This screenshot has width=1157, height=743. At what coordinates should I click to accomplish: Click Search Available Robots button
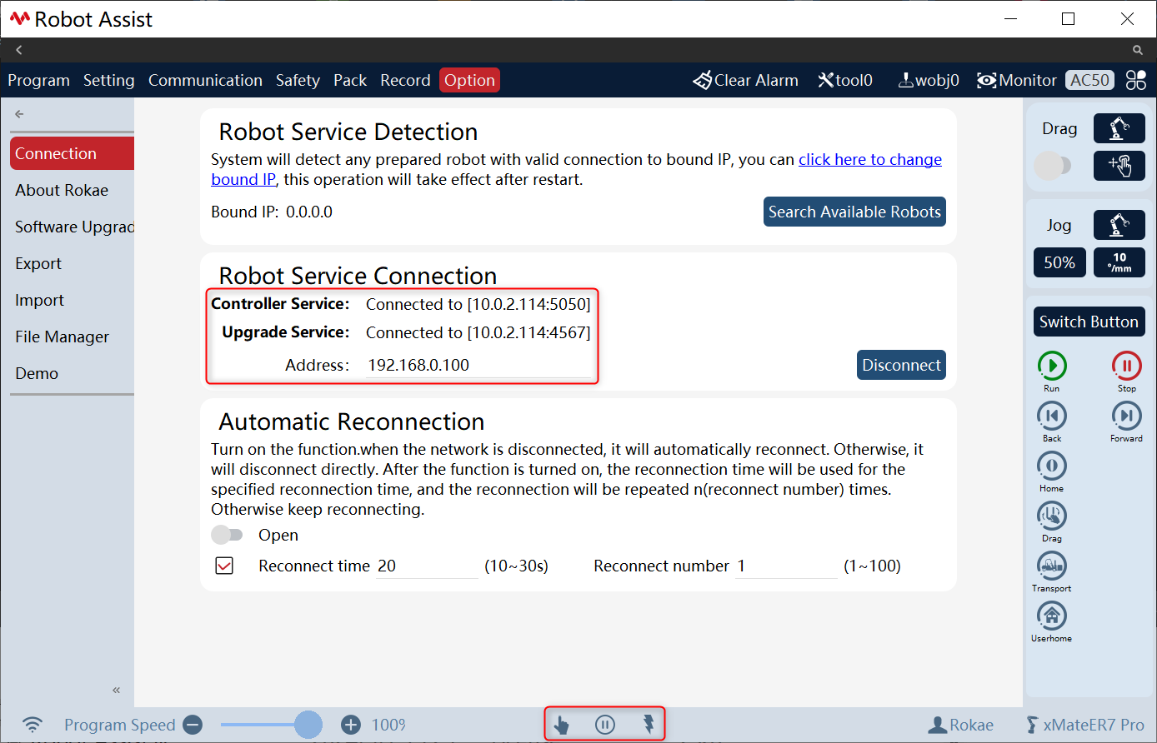tap(854, 212)
